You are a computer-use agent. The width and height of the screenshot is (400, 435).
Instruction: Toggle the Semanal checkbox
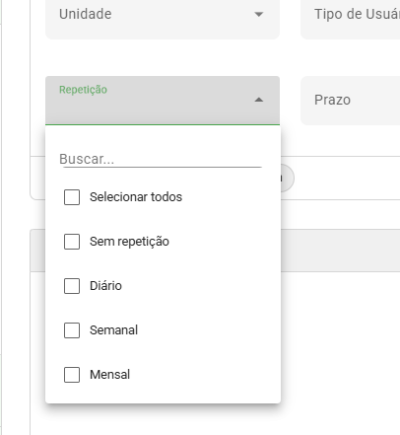pyautogui.click(x=72, y=330)
